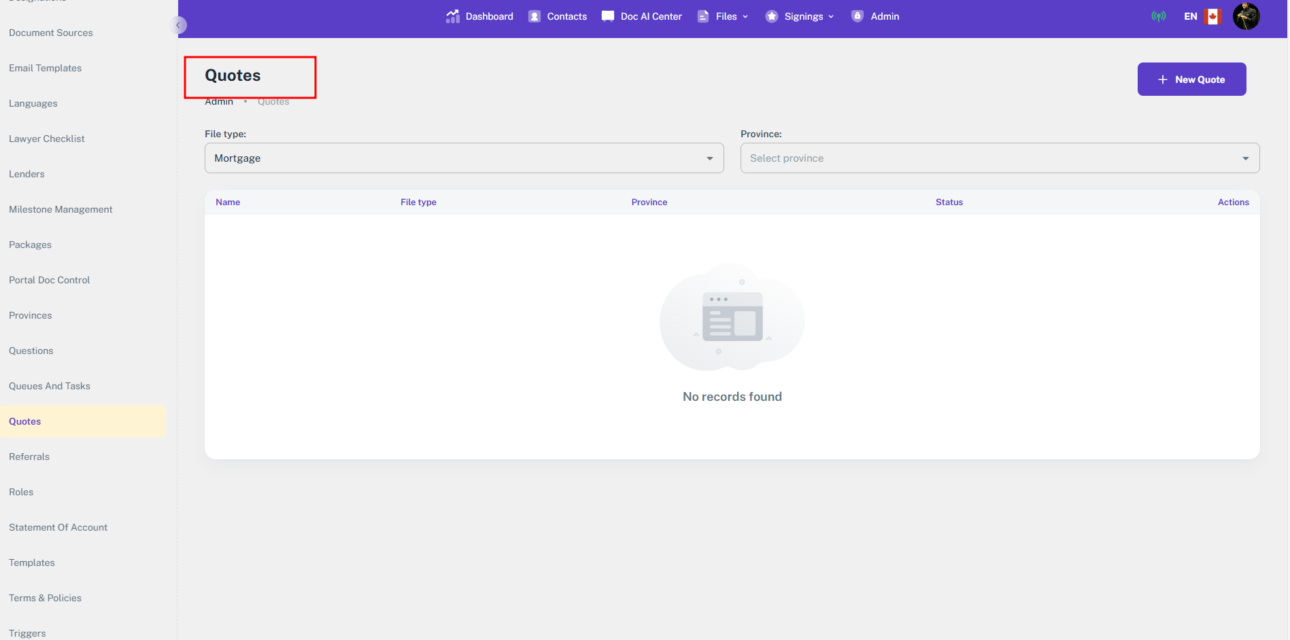Open the Dashboard menu item

(479, 16)
